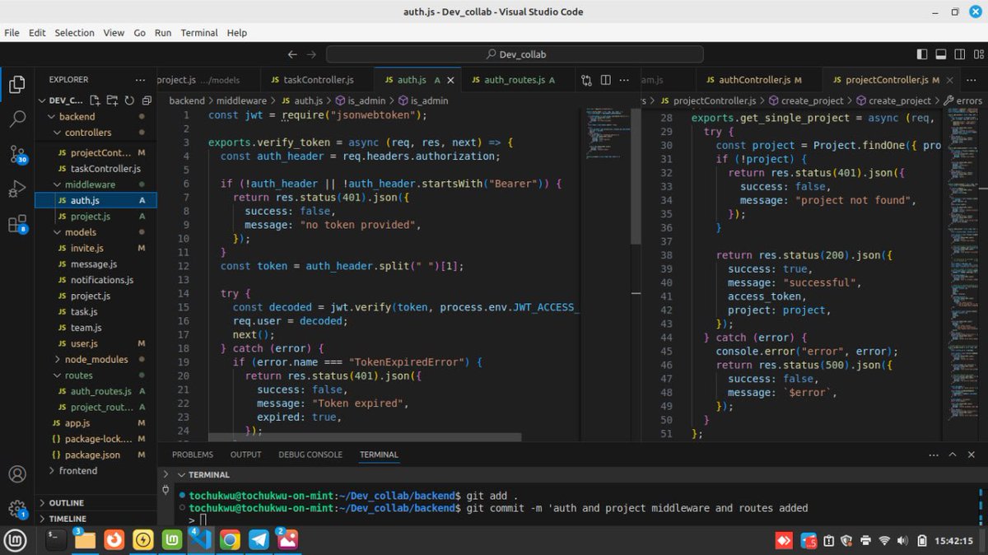Click vertical scrollbar of auth.js editor
This screenshot has height=555, width=988.
click(636, 176)
